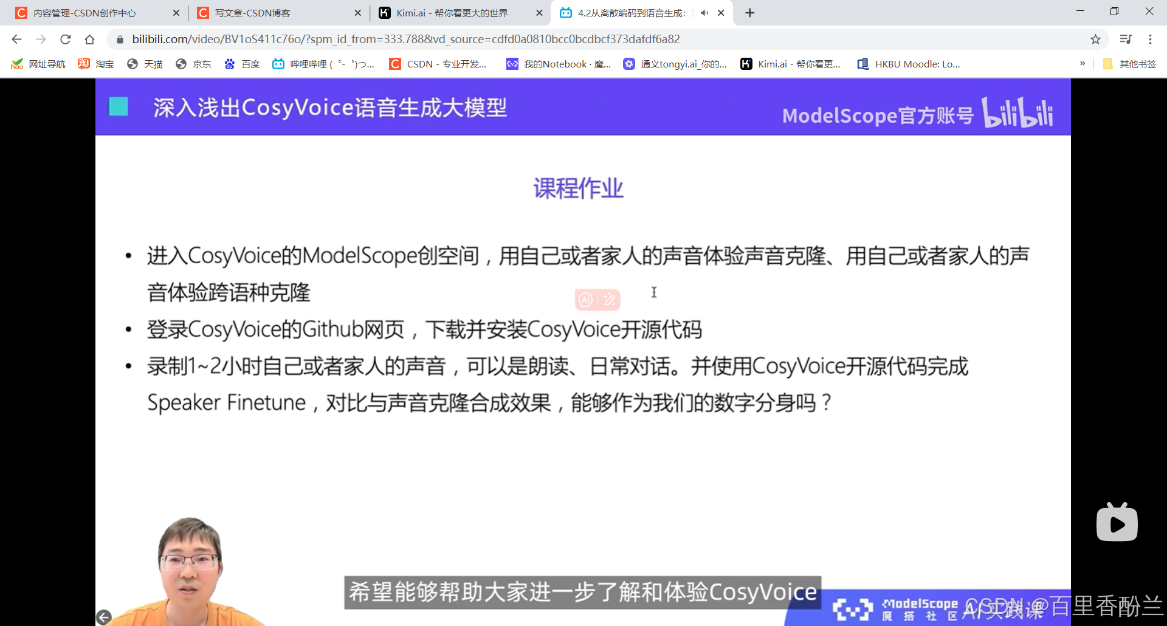Click the bilibili logo in slide header
This screenshot has width=1167, height=626.
1017,112
